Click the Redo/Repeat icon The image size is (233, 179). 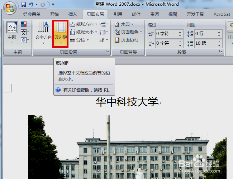43,5
